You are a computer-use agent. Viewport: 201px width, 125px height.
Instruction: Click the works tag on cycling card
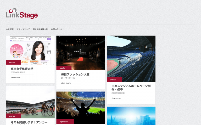pyautogui.click(x=13, y=116)
